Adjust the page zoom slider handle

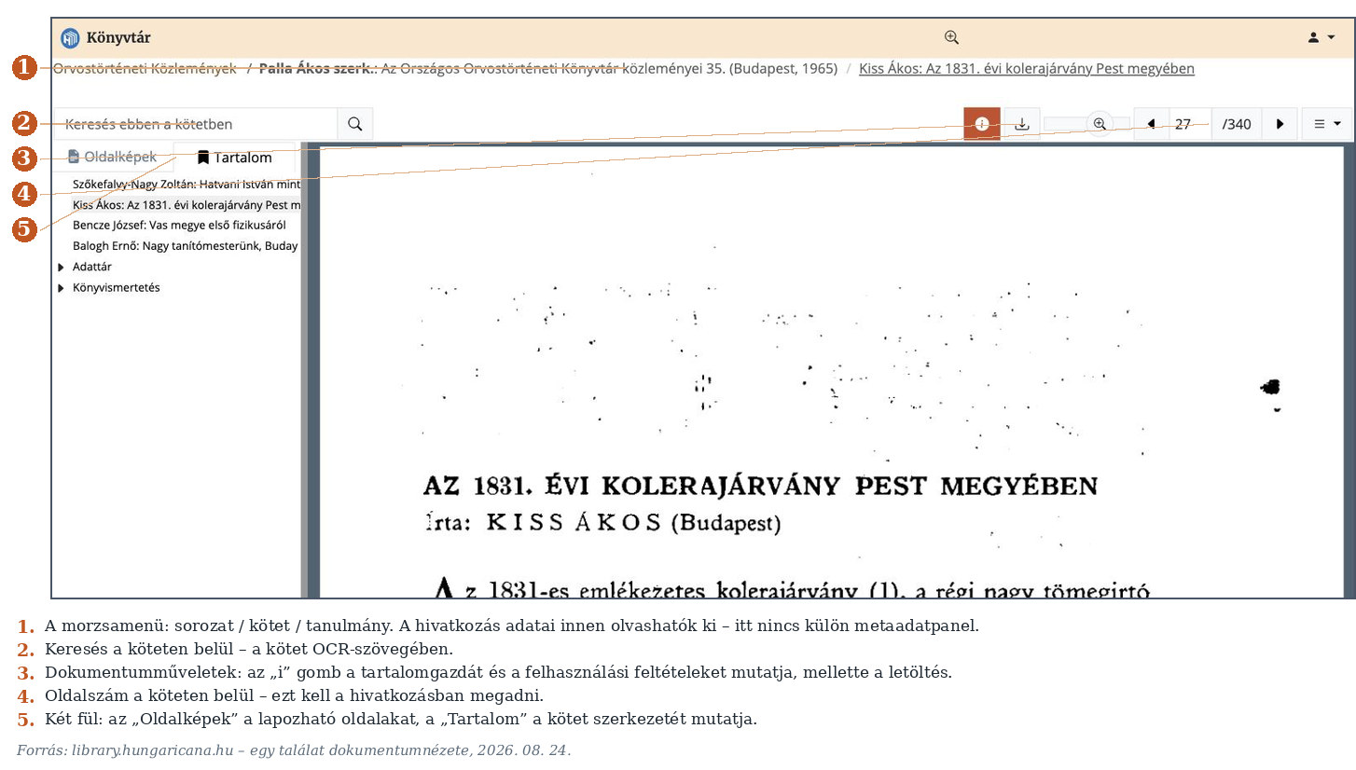[1100, 124]
